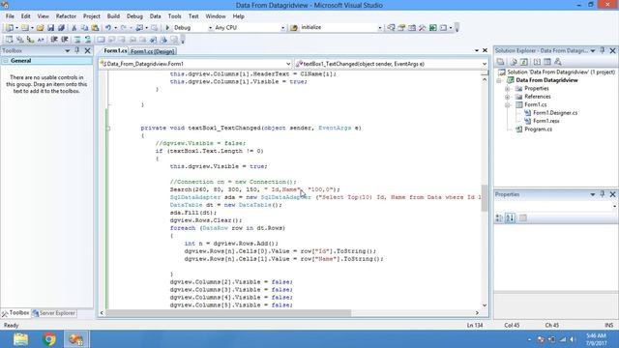Open the Toolbox wrench toolbar icon
The height and width of the screenshot is (348, 619).
[423, 28]
